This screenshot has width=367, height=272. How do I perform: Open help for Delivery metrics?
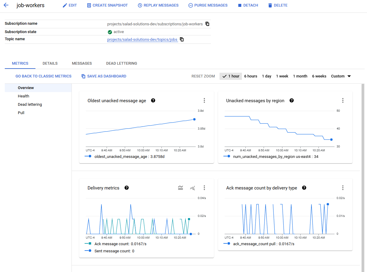127,188
